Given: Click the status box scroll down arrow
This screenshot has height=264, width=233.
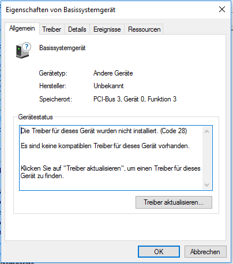Looking at the screenshot, I should pos(207,185).
